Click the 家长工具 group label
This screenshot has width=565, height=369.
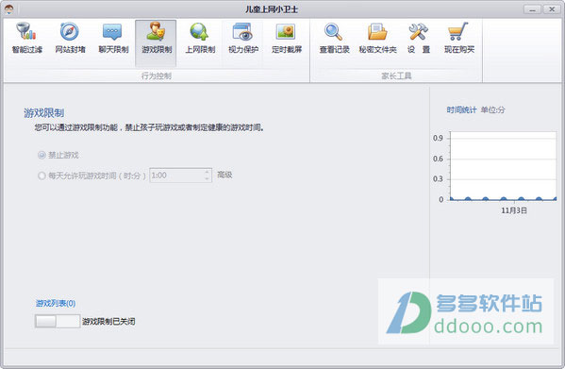[396, 75]
